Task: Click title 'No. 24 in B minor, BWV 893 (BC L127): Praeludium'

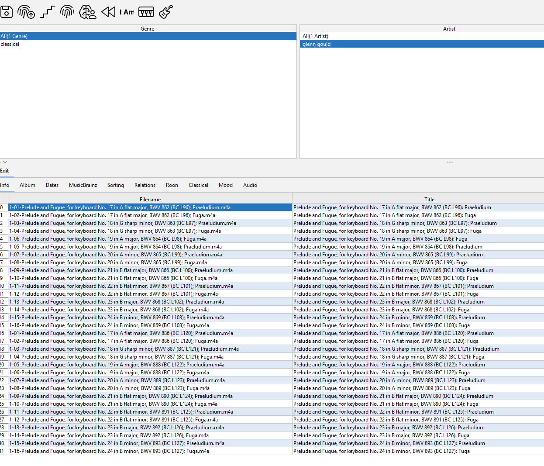Action: 418,443
